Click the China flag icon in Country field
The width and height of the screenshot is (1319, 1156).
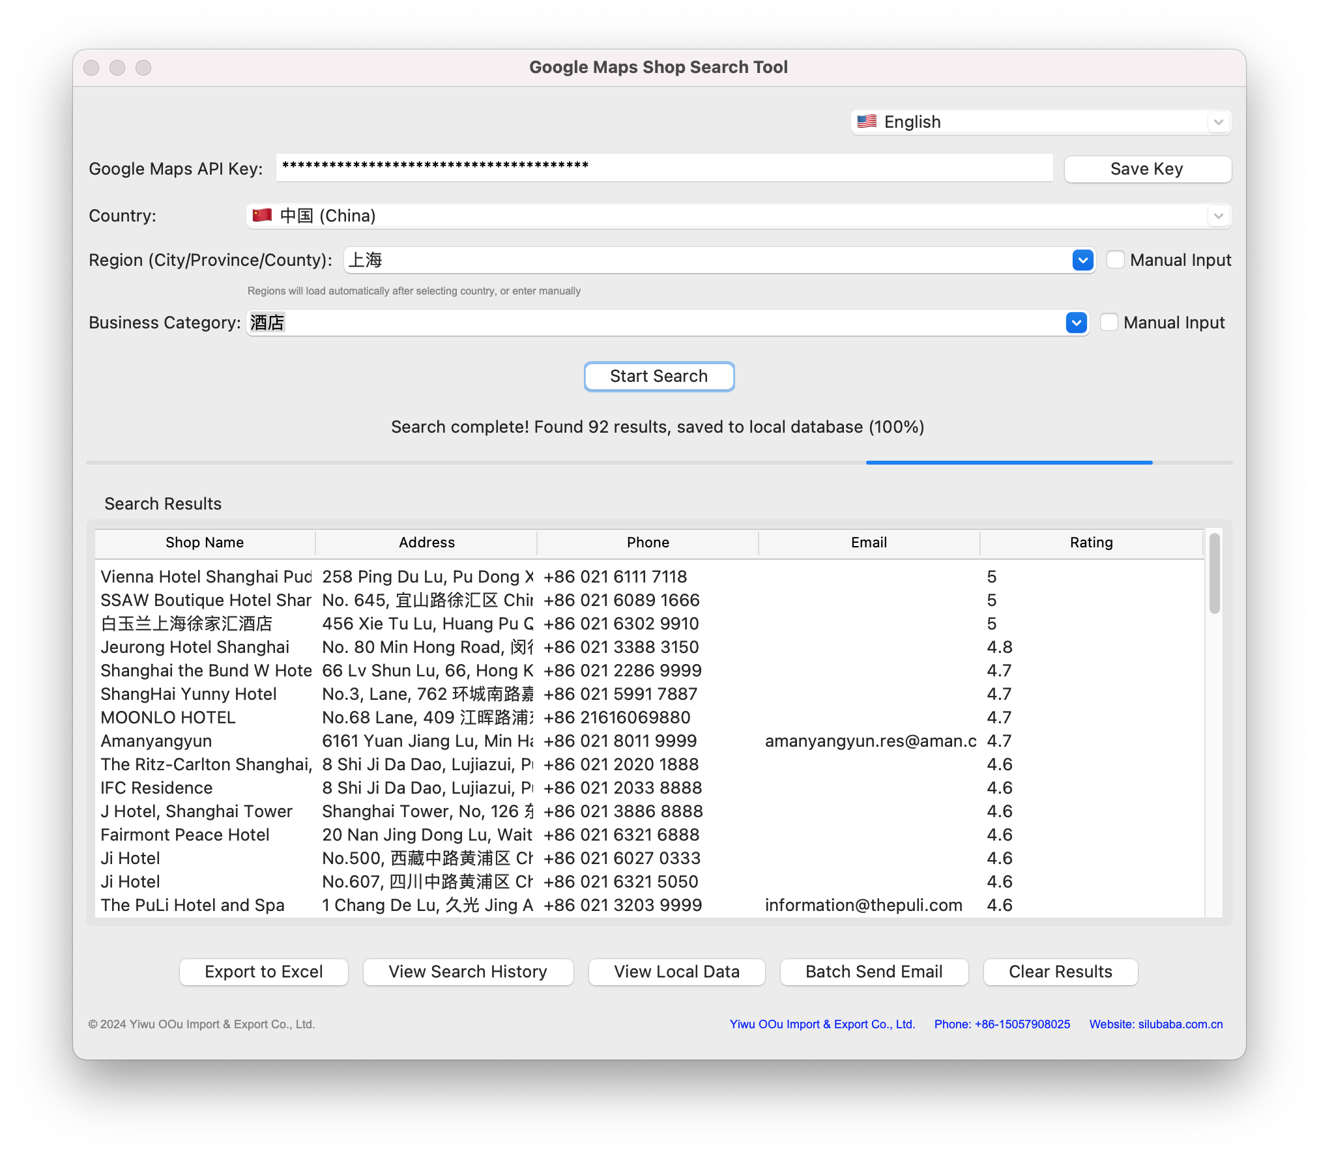point(262,215)
